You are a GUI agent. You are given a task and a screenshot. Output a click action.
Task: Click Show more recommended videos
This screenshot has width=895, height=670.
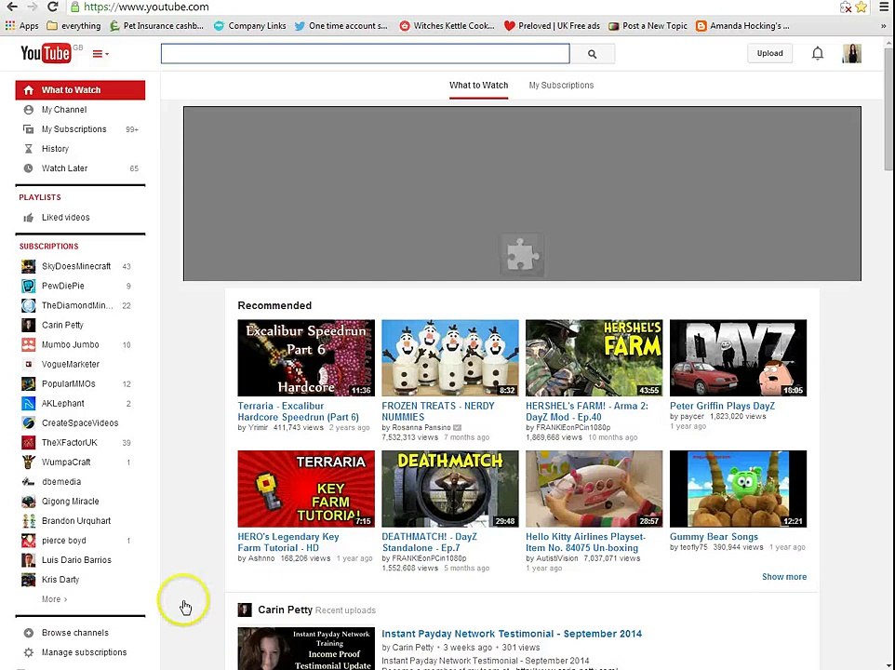(784, 577)
